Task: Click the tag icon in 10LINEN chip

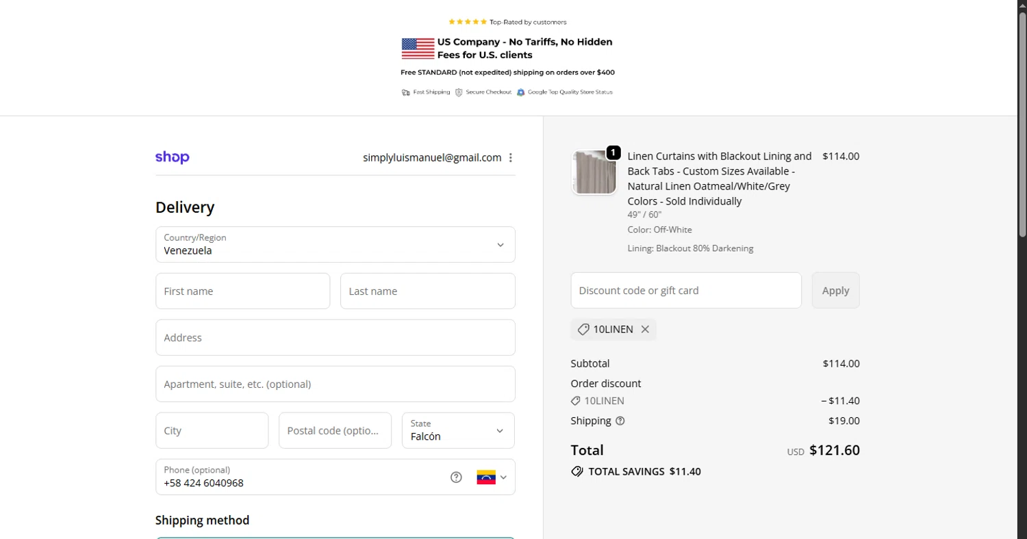Action: (583, 330)
